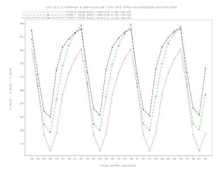This screenshot has height=173, width=224.
Task: Click x-axis tick label 48
Action: point(131,159)
